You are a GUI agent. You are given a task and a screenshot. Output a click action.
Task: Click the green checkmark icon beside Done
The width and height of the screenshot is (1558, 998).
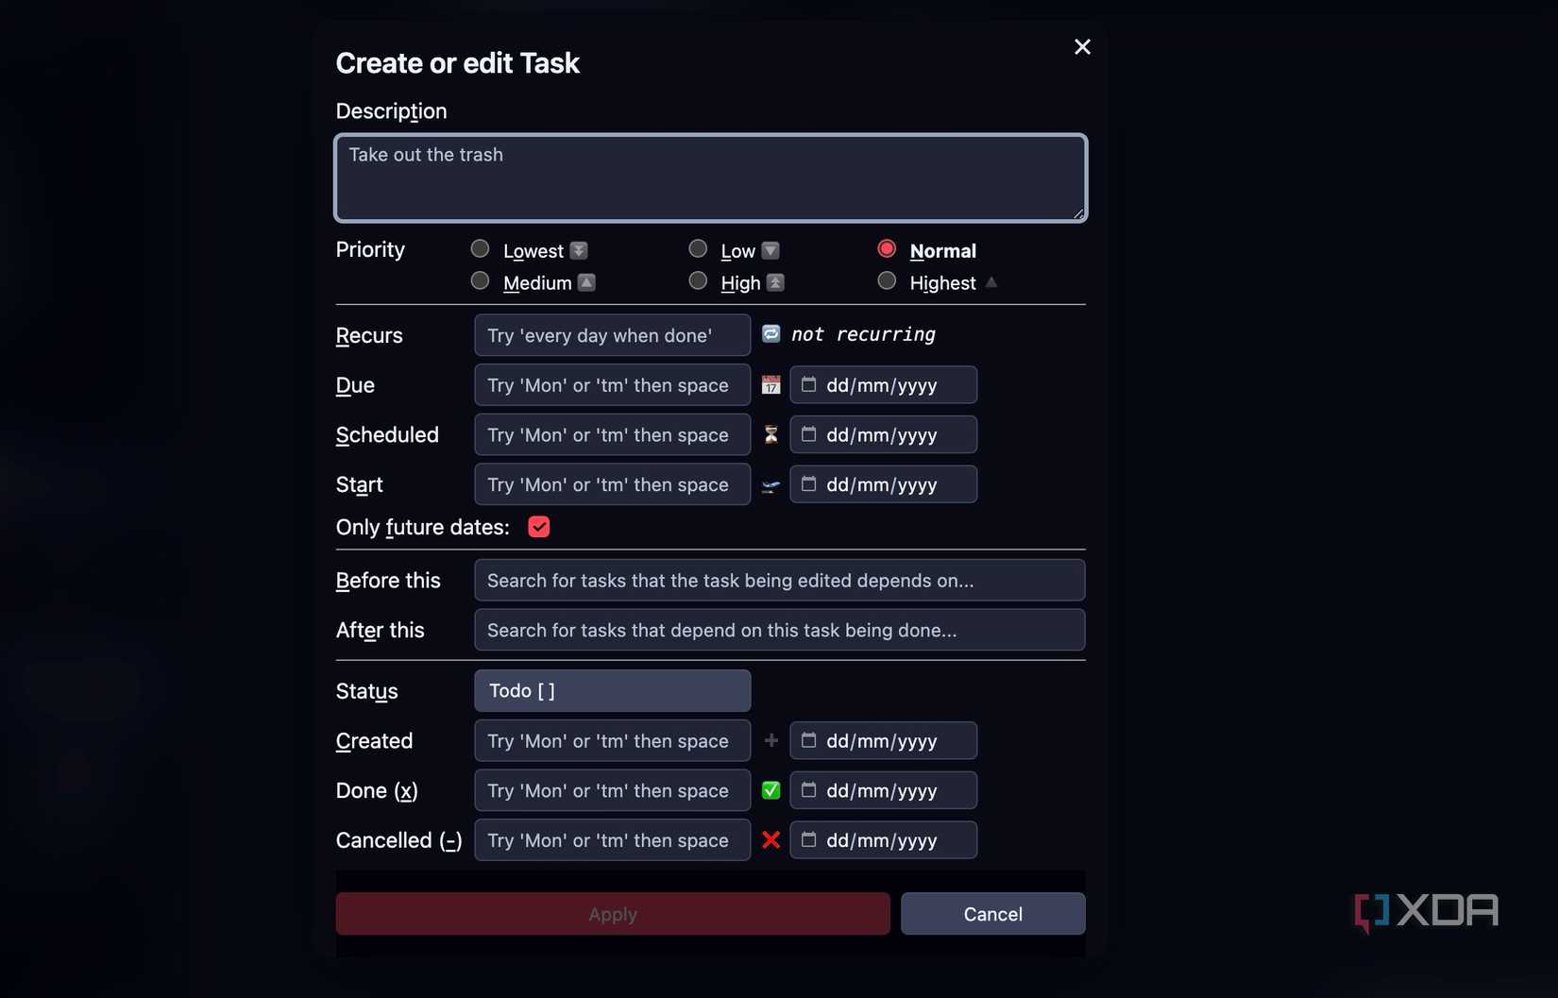771,790
